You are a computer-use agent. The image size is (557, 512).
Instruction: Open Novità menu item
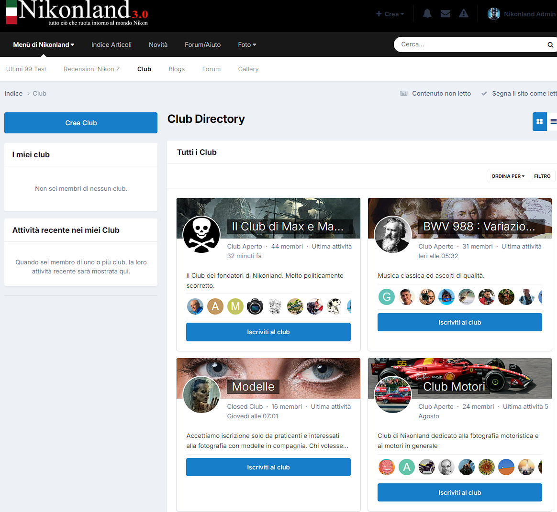pyautogui.click(x=158, y=45)
